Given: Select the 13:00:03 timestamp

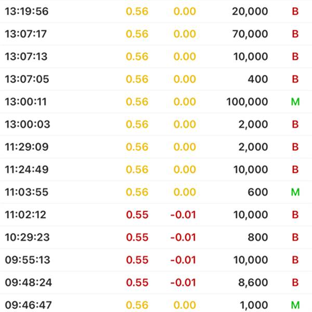Looking at the screenshot, I should (x=28, y=124).
